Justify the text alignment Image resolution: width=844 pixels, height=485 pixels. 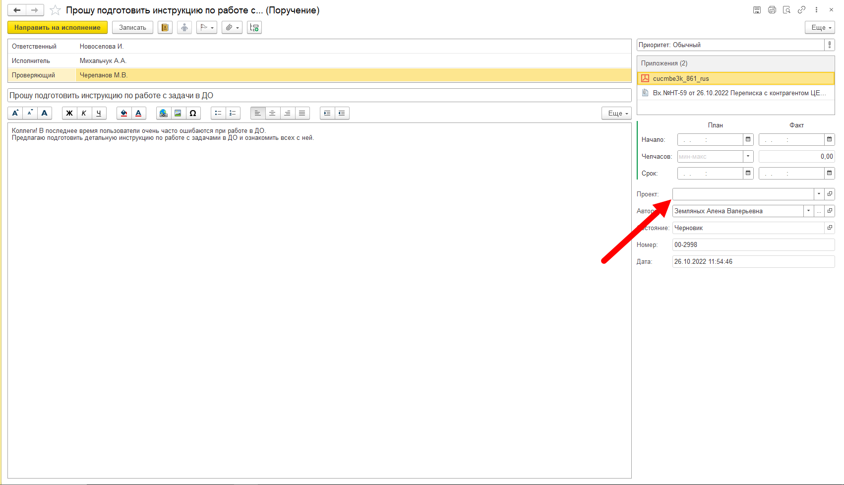(302, 113)
